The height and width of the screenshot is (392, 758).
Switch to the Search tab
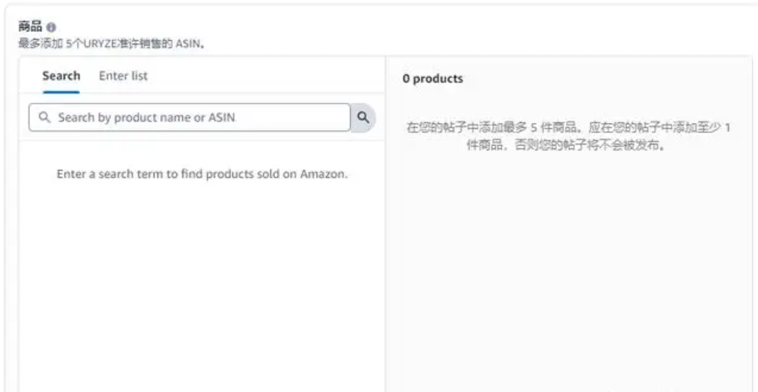tap(61, 76)
